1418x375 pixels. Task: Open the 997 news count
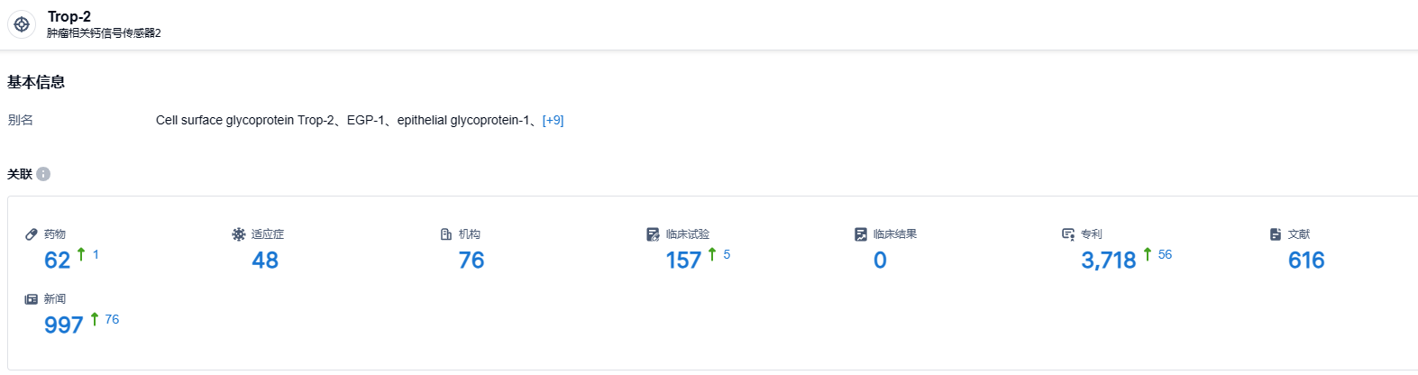tap(64, 325)
